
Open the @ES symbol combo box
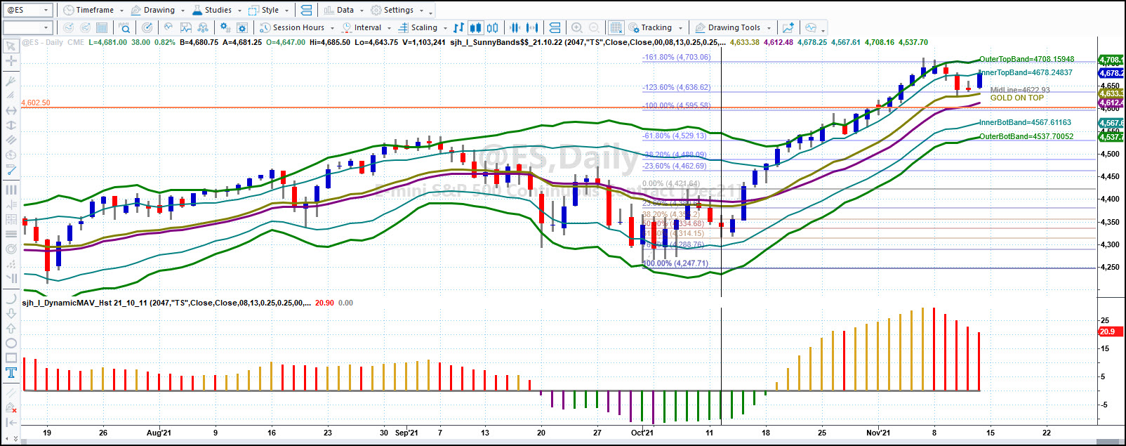[x=28, y=10]
